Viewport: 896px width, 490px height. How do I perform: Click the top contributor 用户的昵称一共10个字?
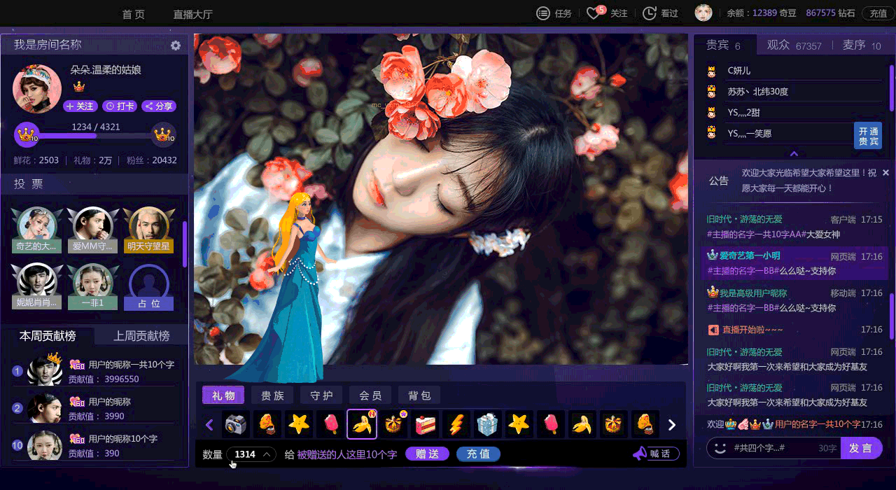tap(132, 365)
